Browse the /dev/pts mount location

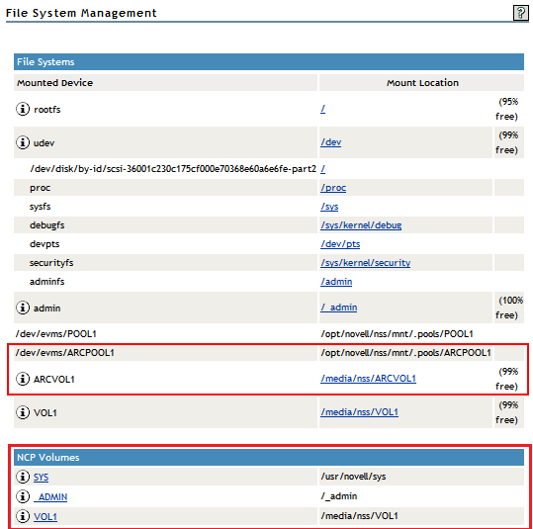[x=340, y=244]
